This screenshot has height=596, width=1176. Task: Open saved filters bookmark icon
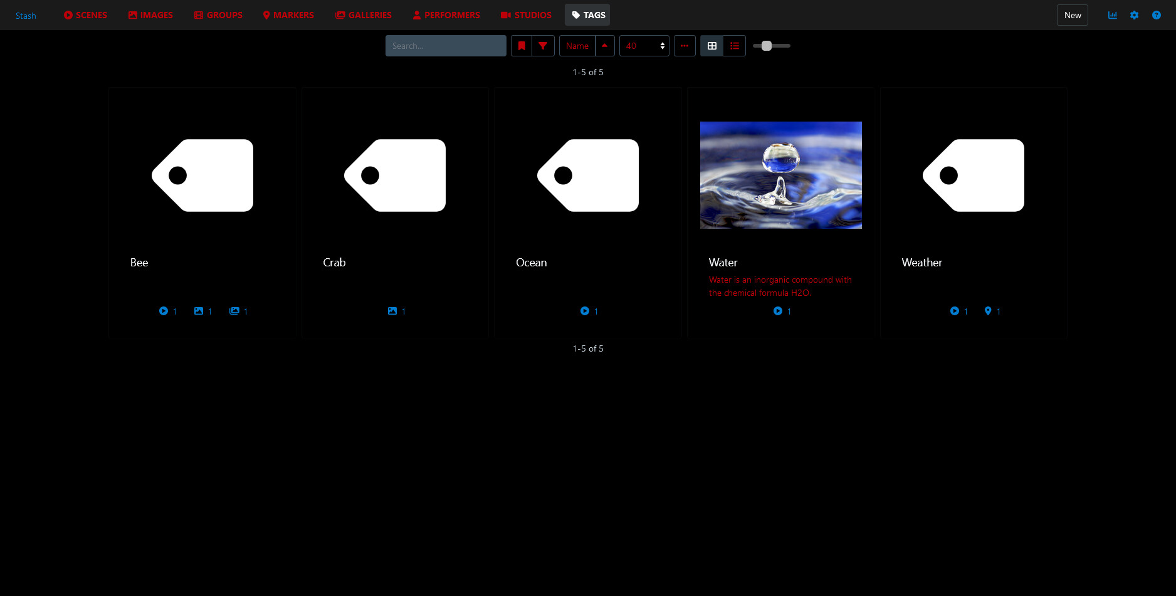pos(522,46)
